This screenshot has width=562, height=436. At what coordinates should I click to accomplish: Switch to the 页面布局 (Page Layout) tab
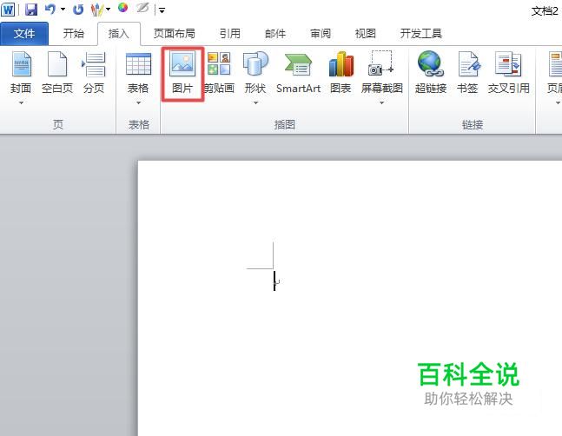click(x=175, y=34)
